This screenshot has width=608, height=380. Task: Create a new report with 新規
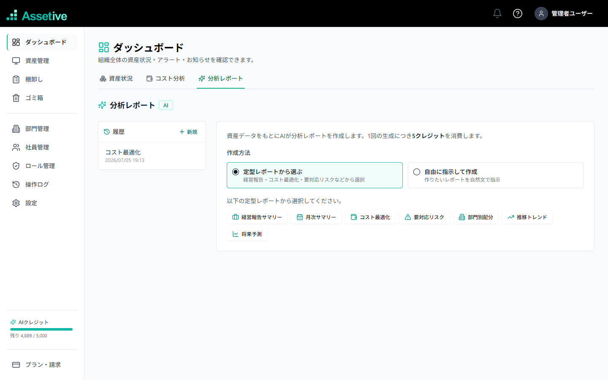[188, 132]
